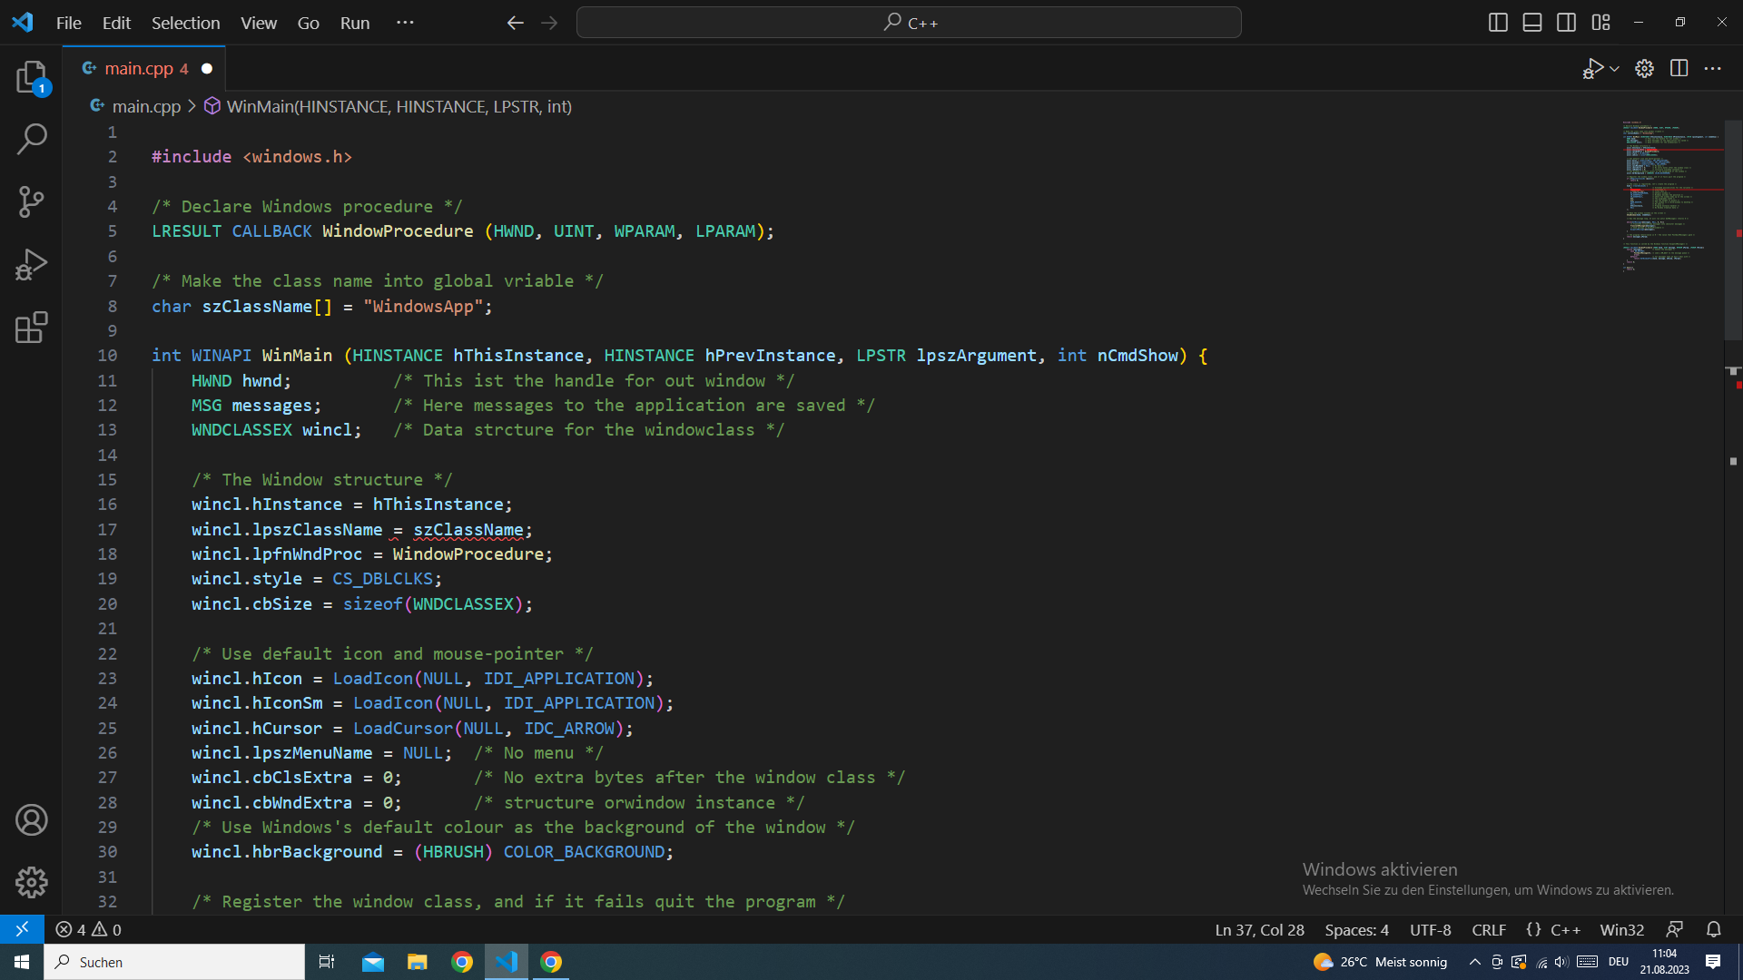Open the Explorer view in activity bar

tap(32, 77)
